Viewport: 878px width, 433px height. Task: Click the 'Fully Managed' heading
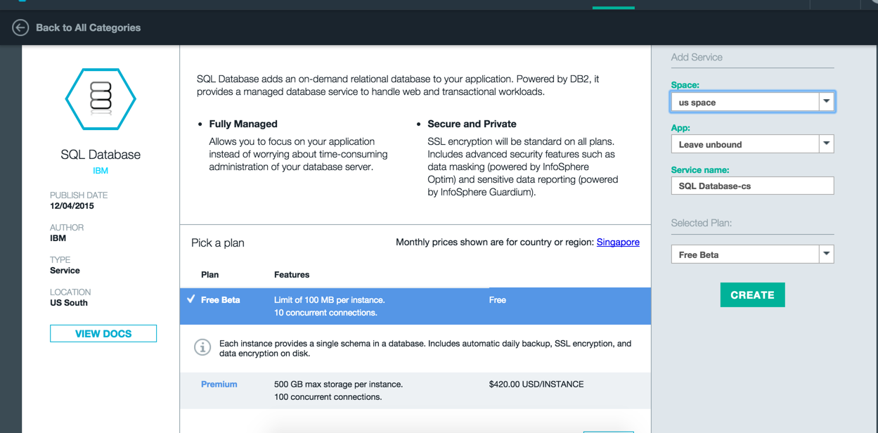tap(243, 124)
